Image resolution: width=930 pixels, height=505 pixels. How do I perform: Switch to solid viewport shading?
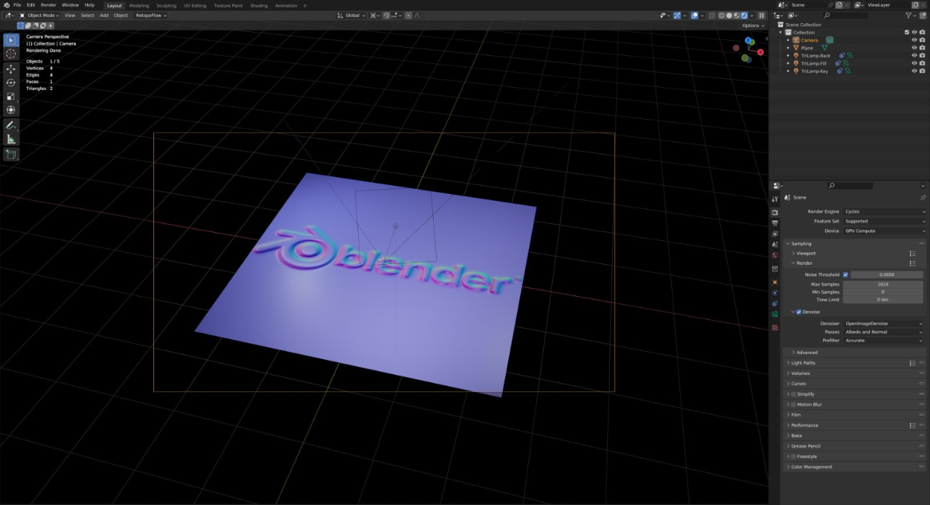[728, 15]
